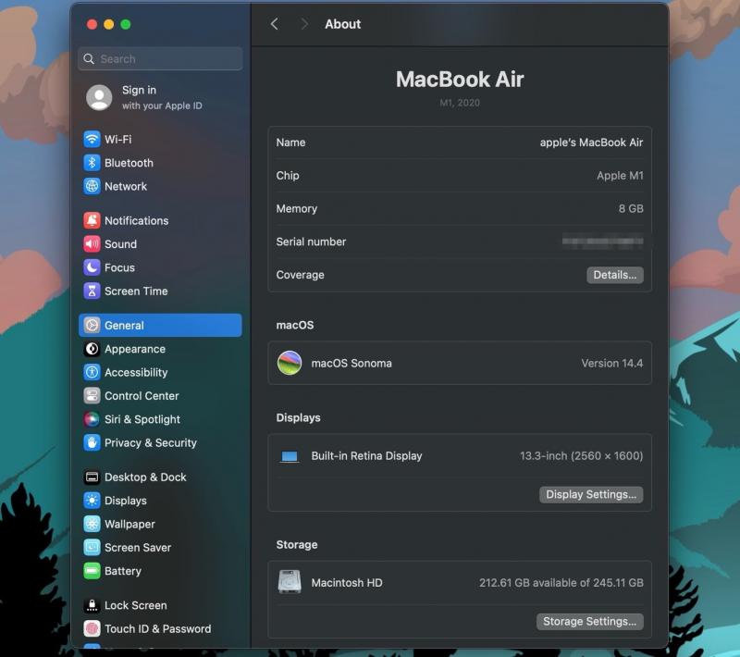Select the Battery icon
740x657 pixels.
(92, 571)
